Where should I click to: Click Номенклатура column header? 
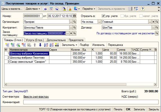(x=29, y=50)
